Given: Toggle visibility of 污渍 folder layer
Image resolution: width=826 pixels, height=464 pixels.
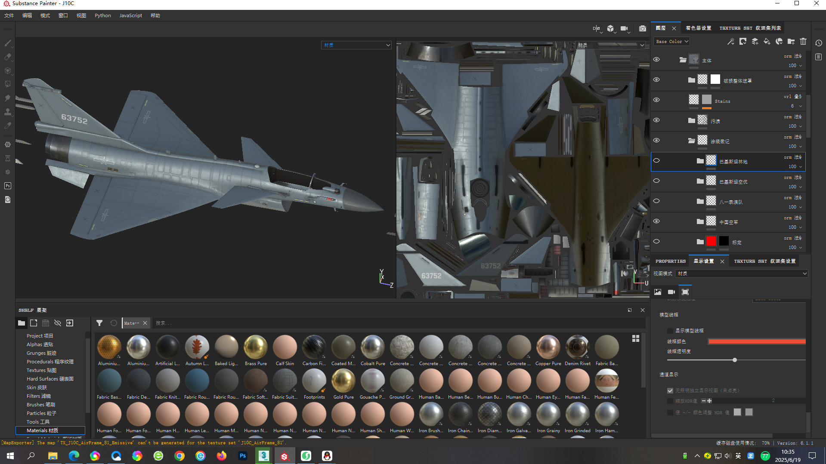Looking at the screenshot, I should [x=656, y=120].
